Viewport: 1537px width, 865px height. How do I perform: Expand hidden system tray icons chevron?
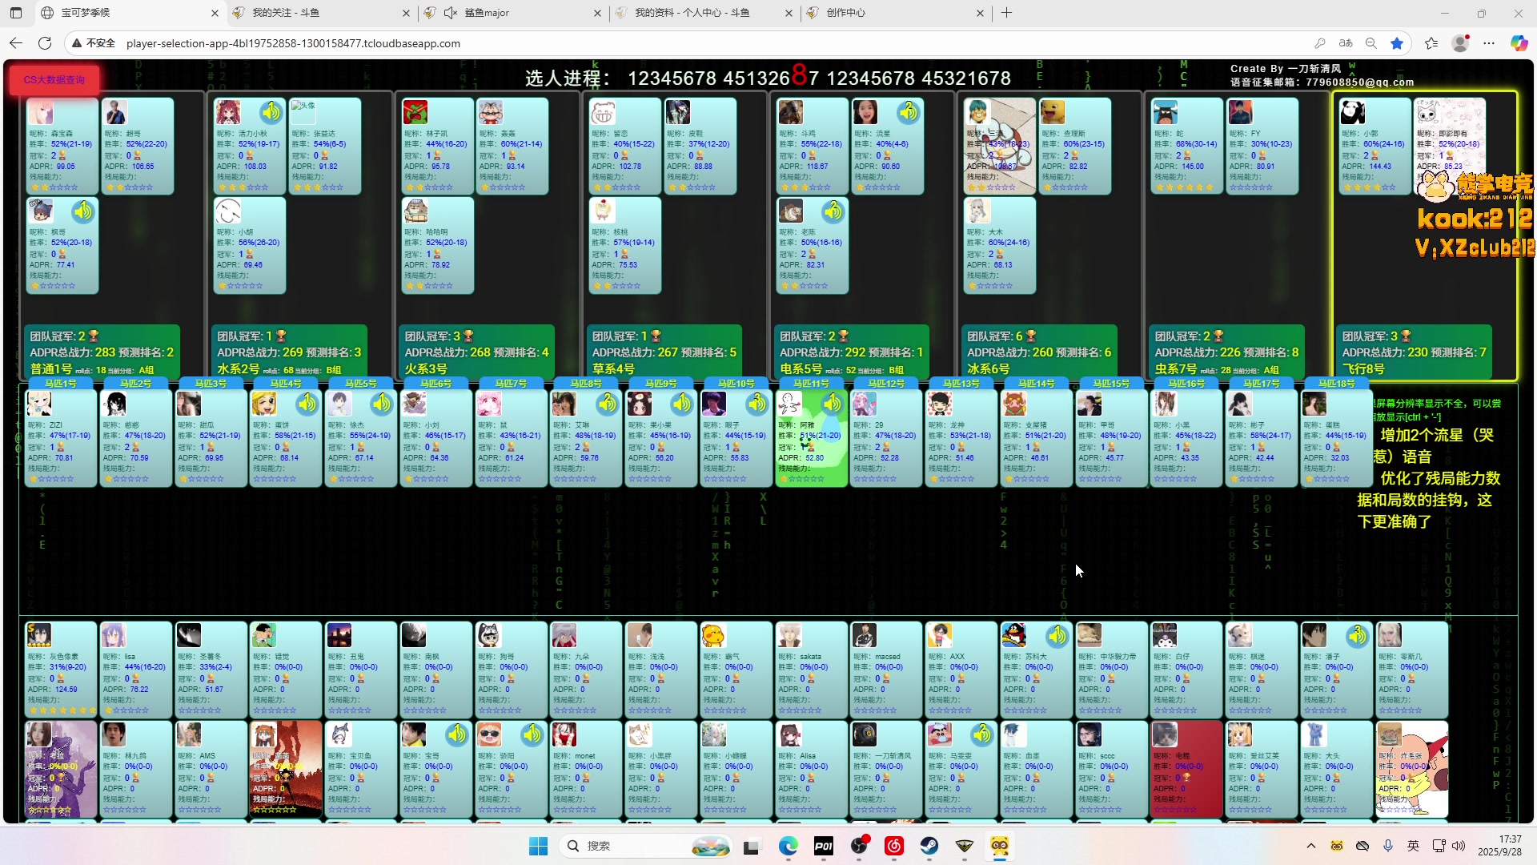[x=1310, y=846]
